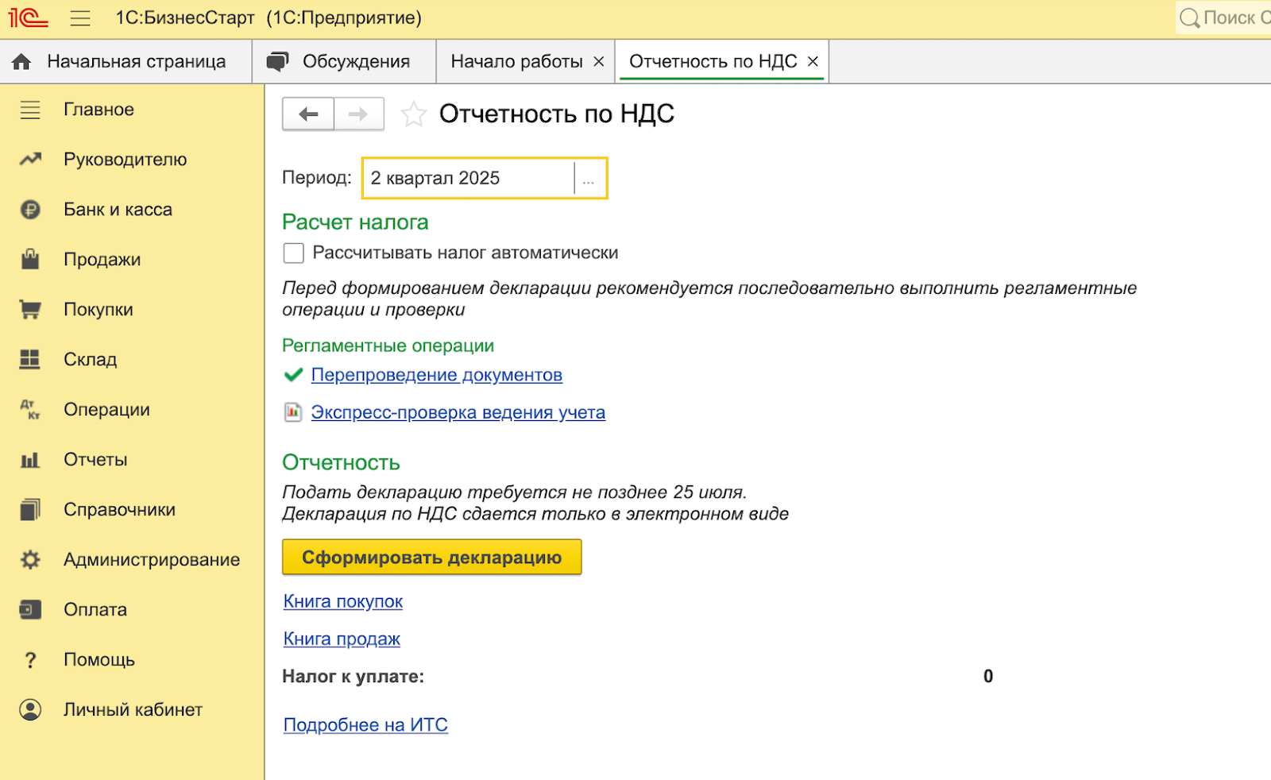
Task: Open the Книга покупок link
Action: tap(343, 602)
